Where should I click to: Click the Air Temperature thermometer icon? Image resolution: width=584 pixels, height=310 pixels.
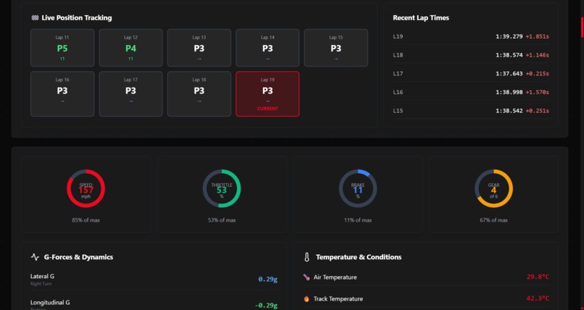coord(306,277)
